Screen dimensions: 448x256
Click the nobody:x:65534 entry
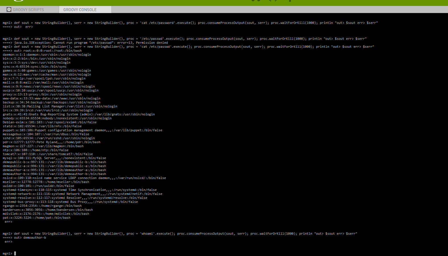(57, 118)
